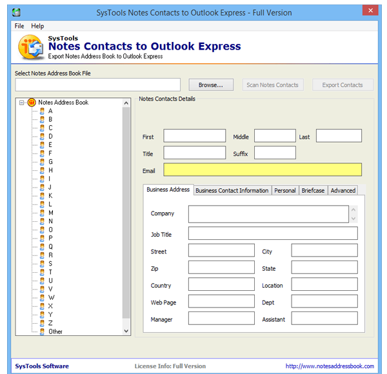This screenshot has width=387, height=374.
Task: Click the Title input field
Action: pos(195,153)
